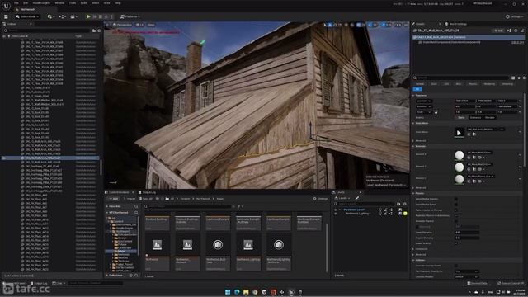Screen dimensions: 528x297
Task: Switch to the World Settings tab
Action: point(456,24)
